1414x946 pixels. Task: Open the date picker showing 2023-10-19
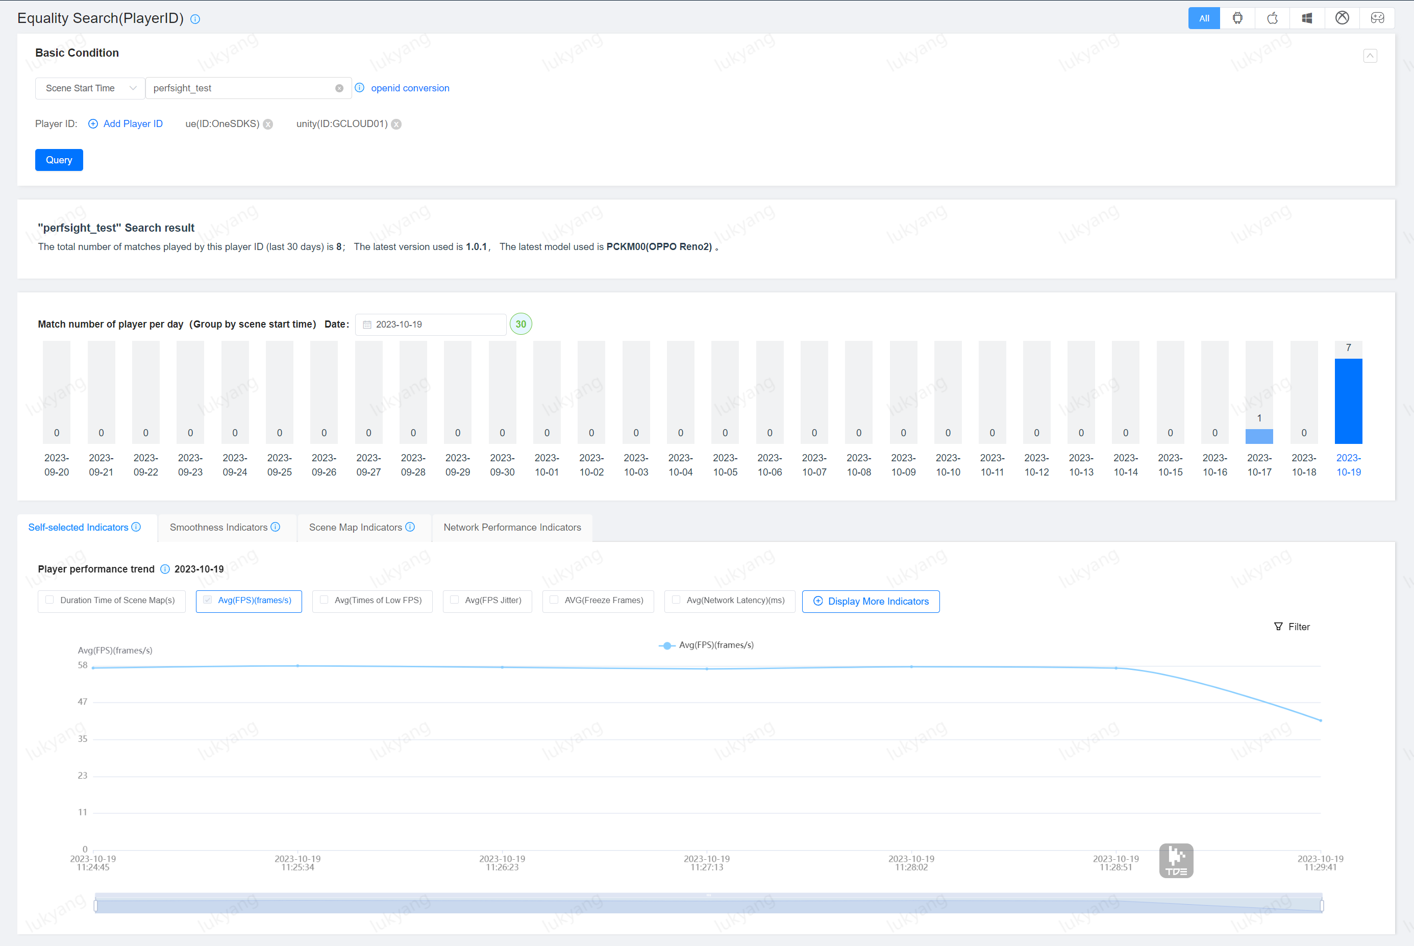point(431,325)
